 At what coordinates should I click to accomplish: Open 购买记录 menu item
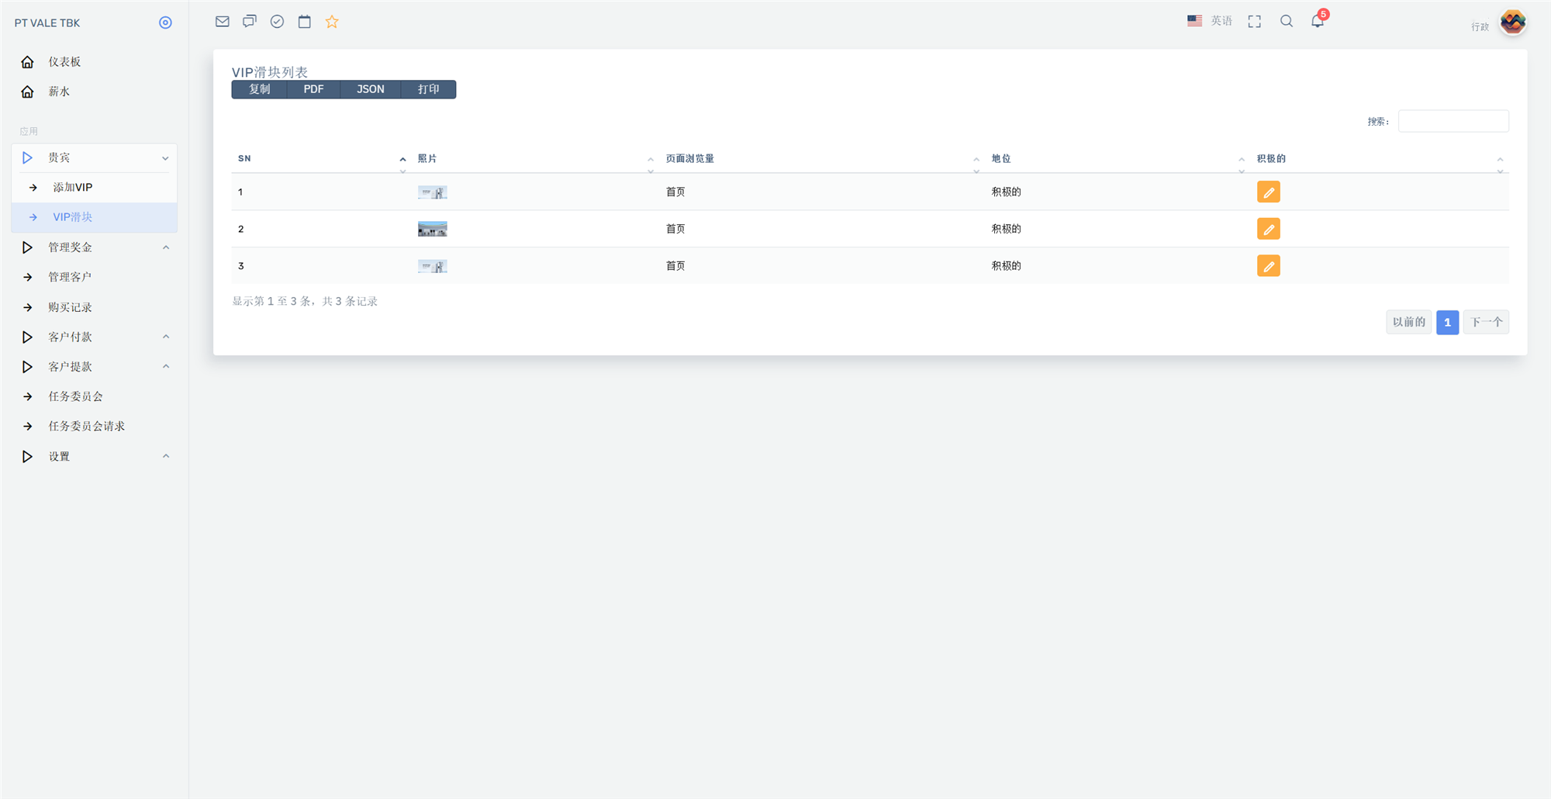tap(70, 307)
